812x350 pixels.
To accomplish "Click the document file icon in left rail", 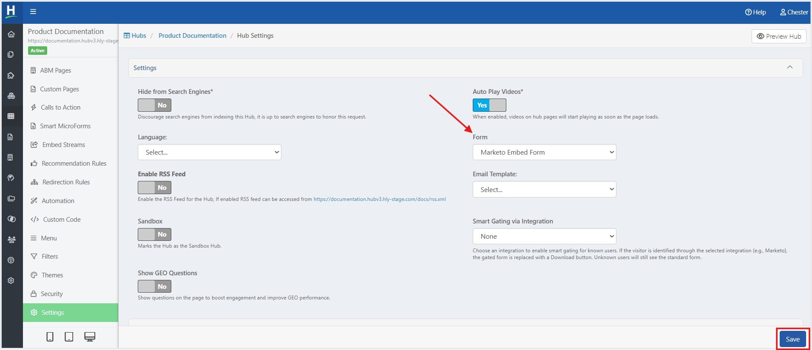I will coord(11,137).
